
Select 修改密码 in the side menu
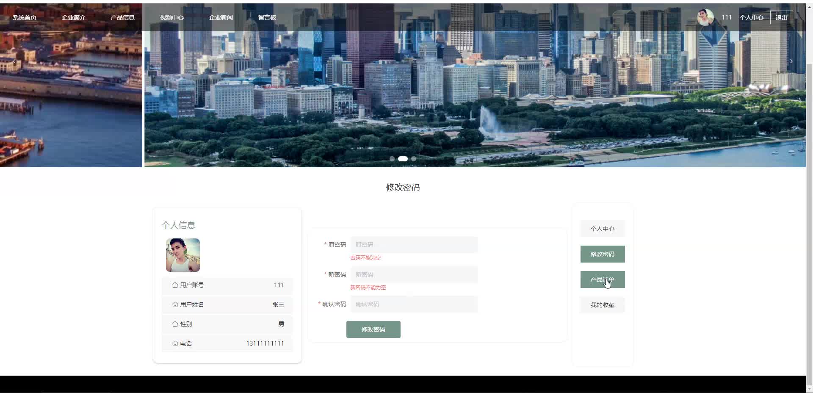tap(603, 254)
